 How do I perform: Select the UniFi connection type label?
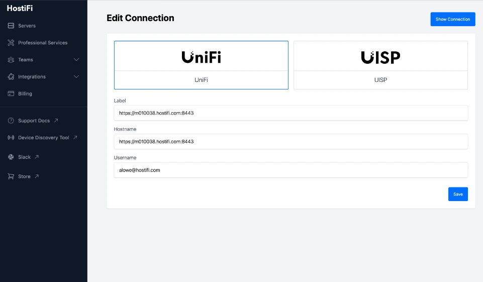click(201, 80)
